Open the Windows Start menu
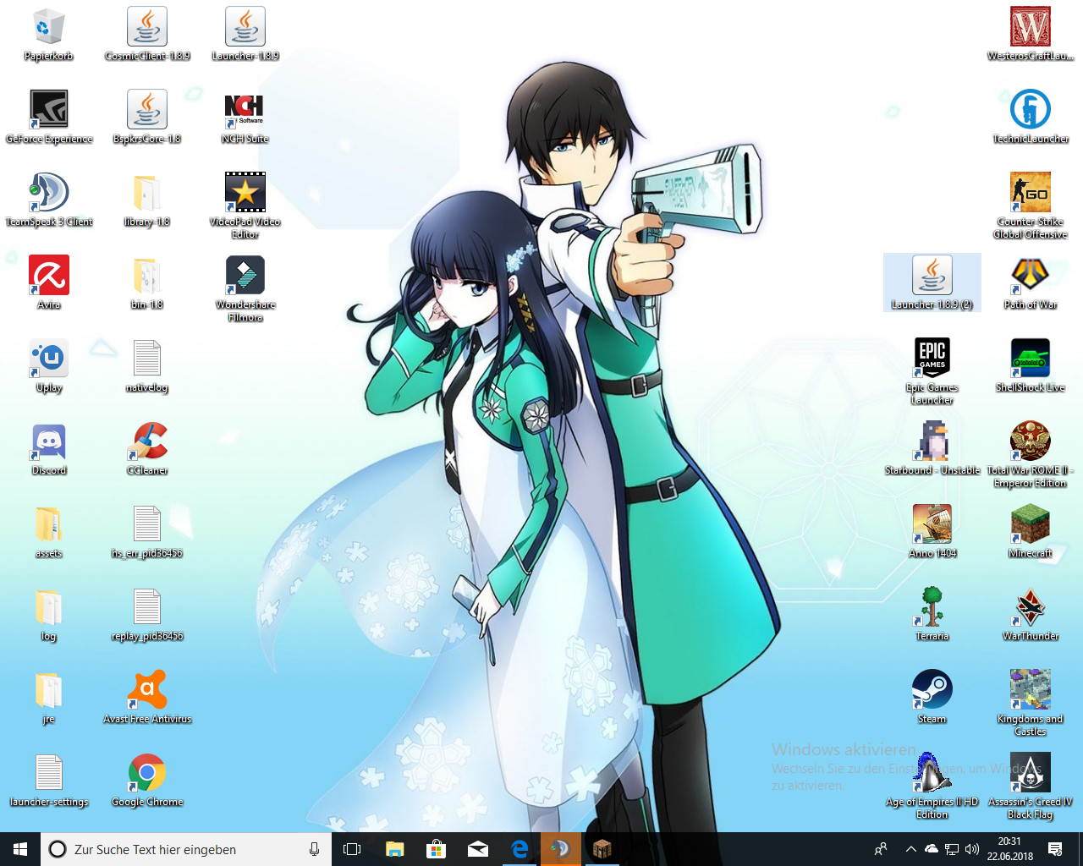1083x866 pixels. click(x=20, y=849)
